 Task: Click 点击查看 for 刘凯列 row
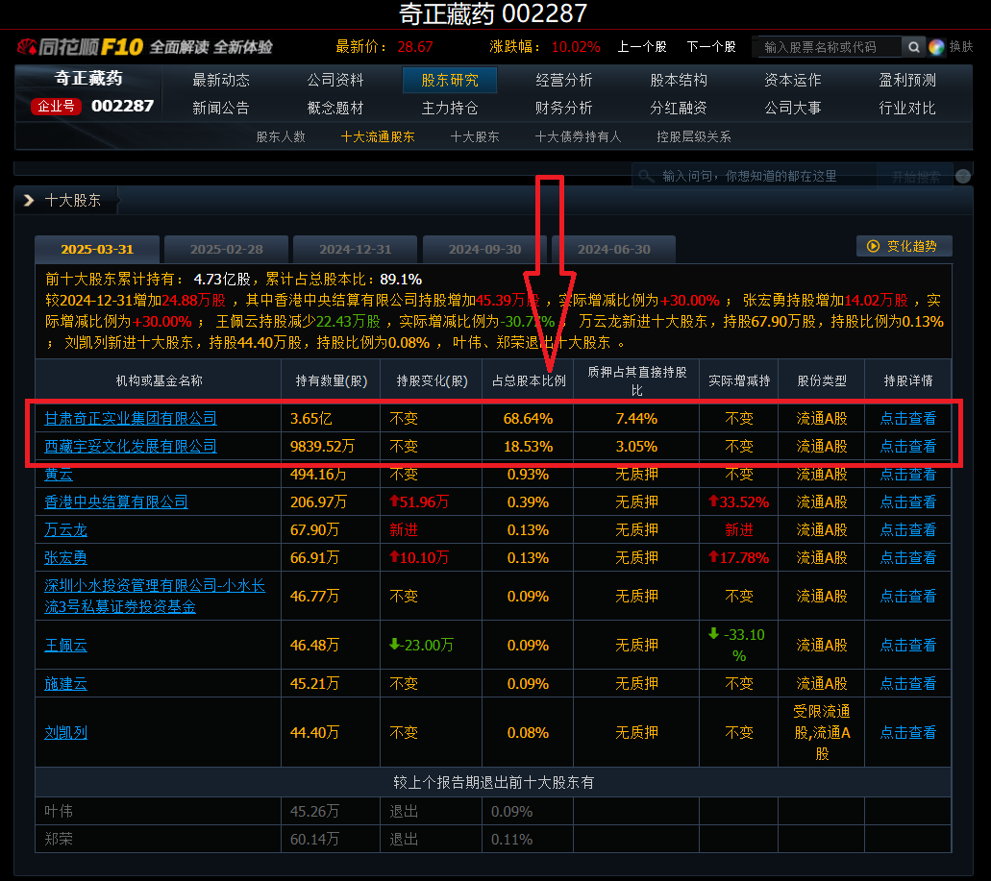tap(908, 733)
